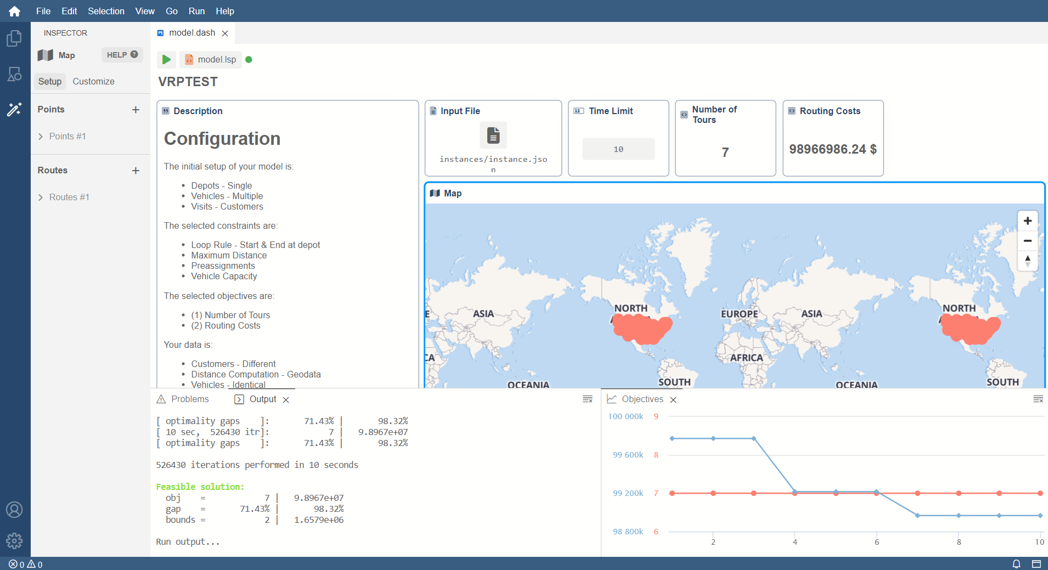Close the Output panel tab
Screen dimensions: 1048x570
point(286,400)
